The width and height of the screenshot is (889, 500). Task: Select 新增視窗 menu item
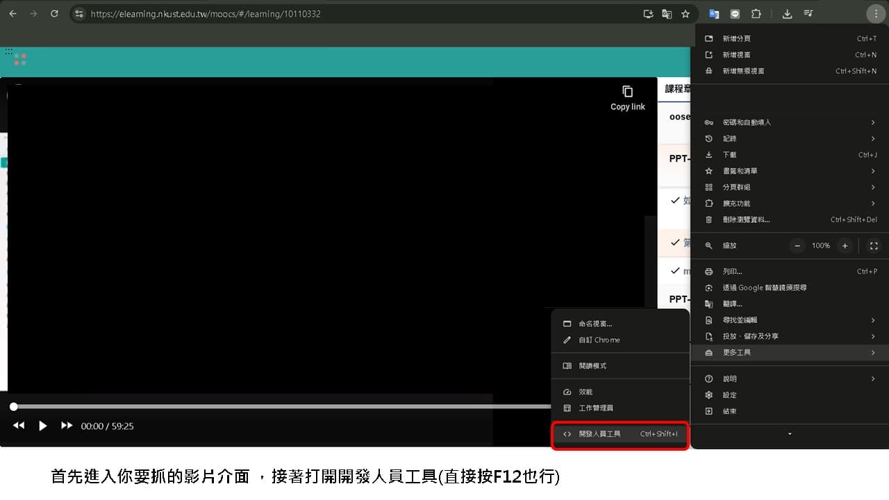(x=790, y=55)
